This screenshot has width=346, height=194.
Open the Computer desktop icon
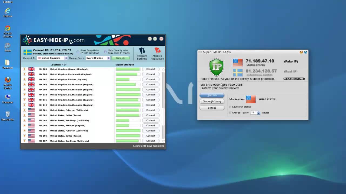tap(8, 99)
